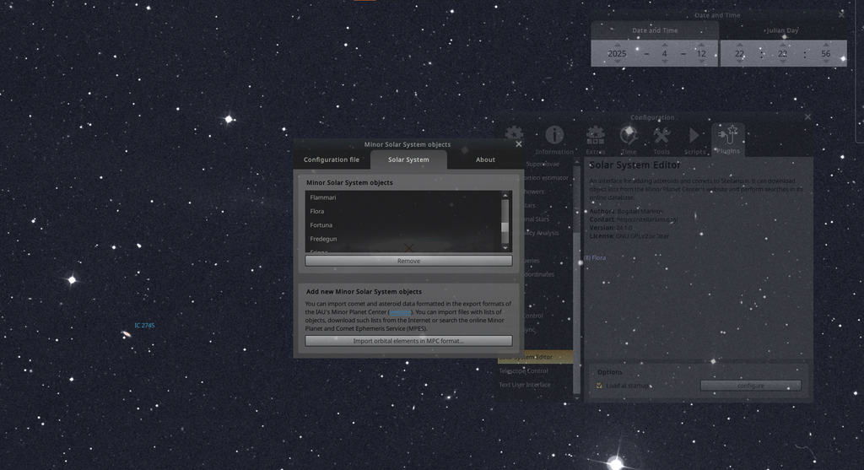Open the stellarium.org contact link
This screenshot has height=470, width=864.
pos(647,219)
